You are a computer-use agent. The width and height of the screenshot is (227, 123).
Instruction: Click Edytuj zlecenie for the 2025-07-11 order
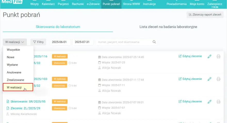tap(190, 79)
